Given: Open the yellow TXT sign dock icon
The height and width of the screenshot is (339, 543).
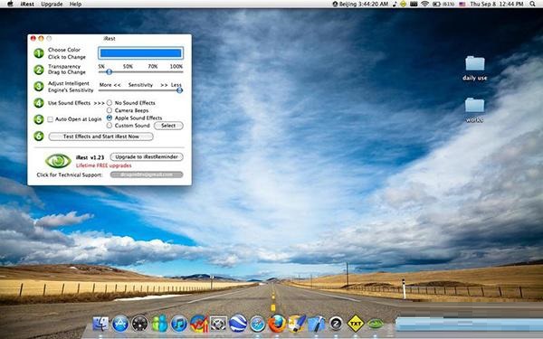Looking at the screenshot, I should click(356, 324).
